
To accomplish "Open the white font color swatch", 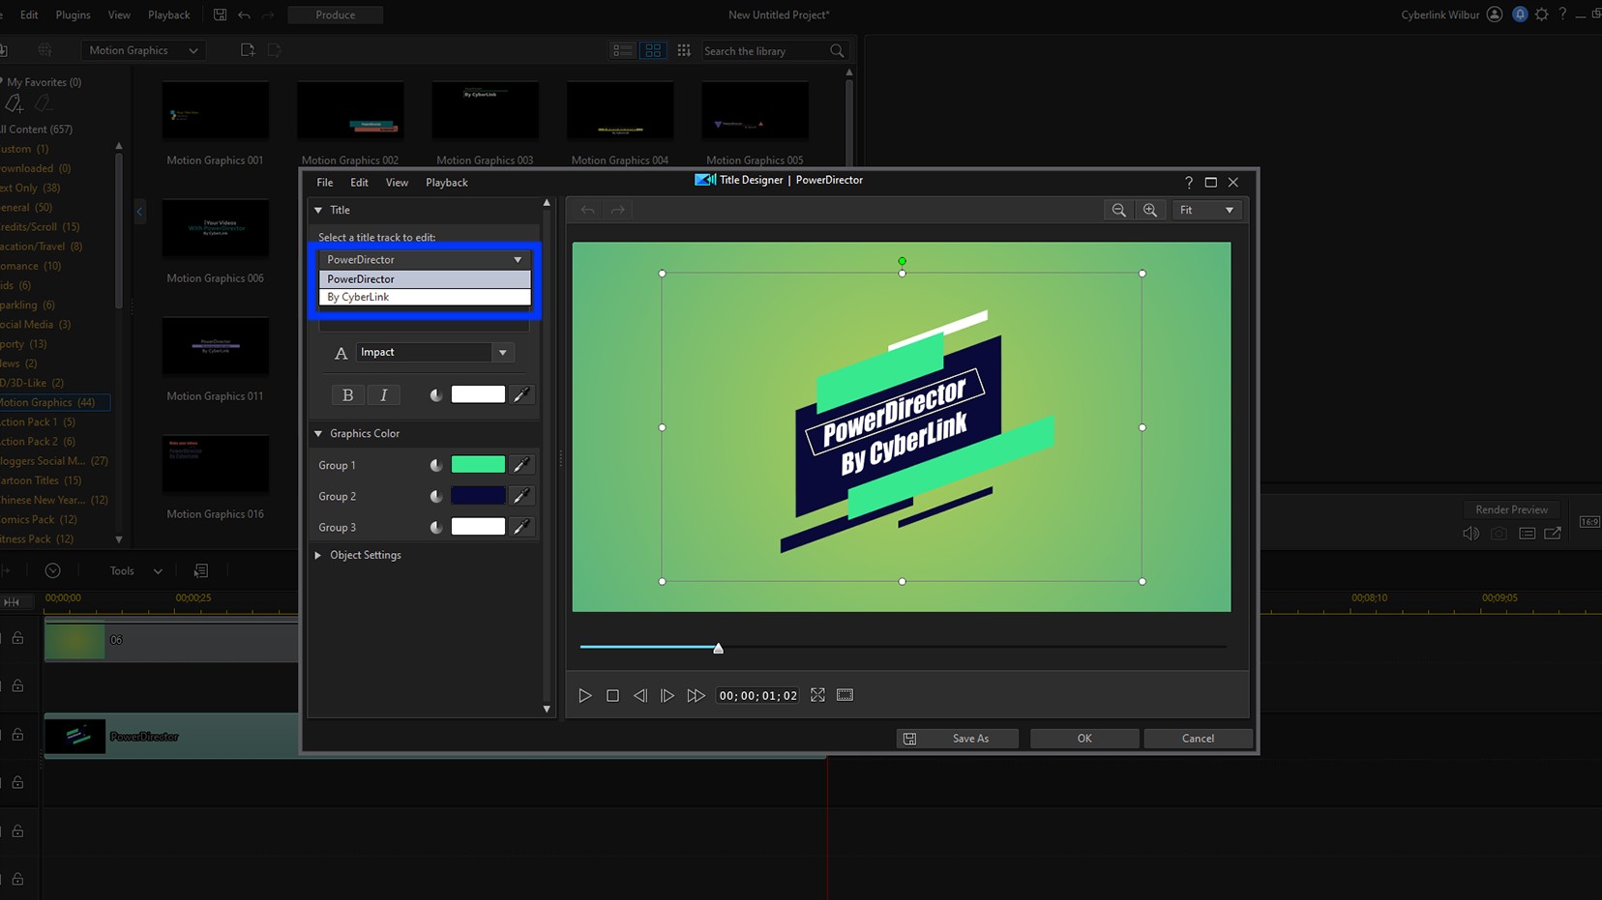I will point(478,394).
